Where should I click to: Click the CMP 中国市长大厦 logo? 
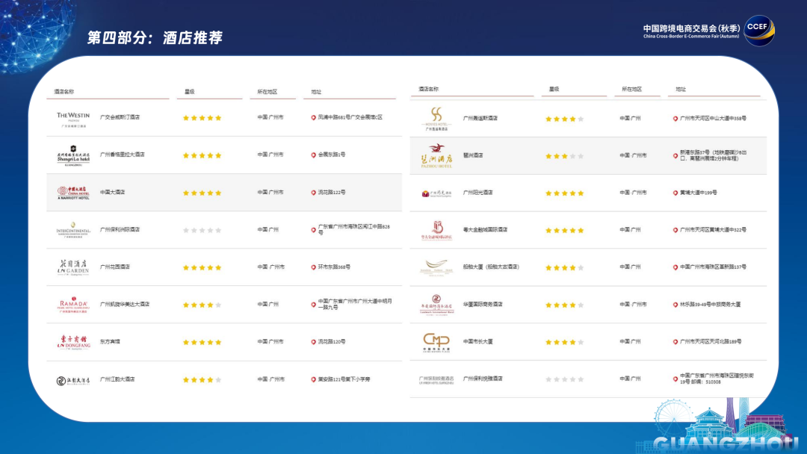click(436, 342)
